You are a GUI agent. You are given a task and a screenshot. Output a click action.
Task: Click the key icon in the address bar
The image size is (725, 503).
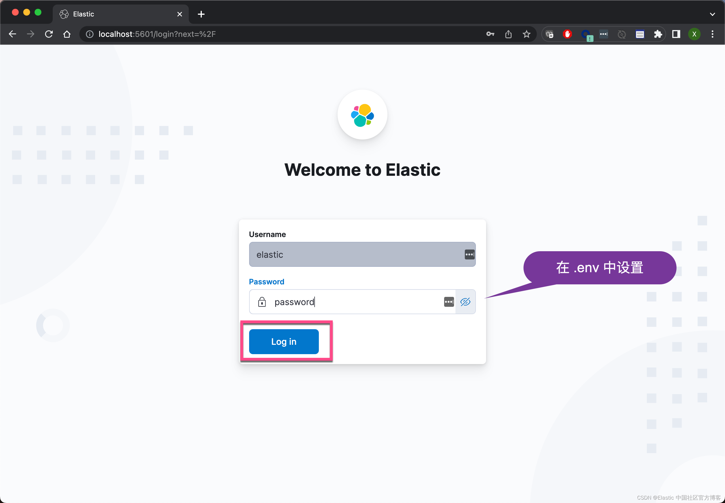pos(490,34)
